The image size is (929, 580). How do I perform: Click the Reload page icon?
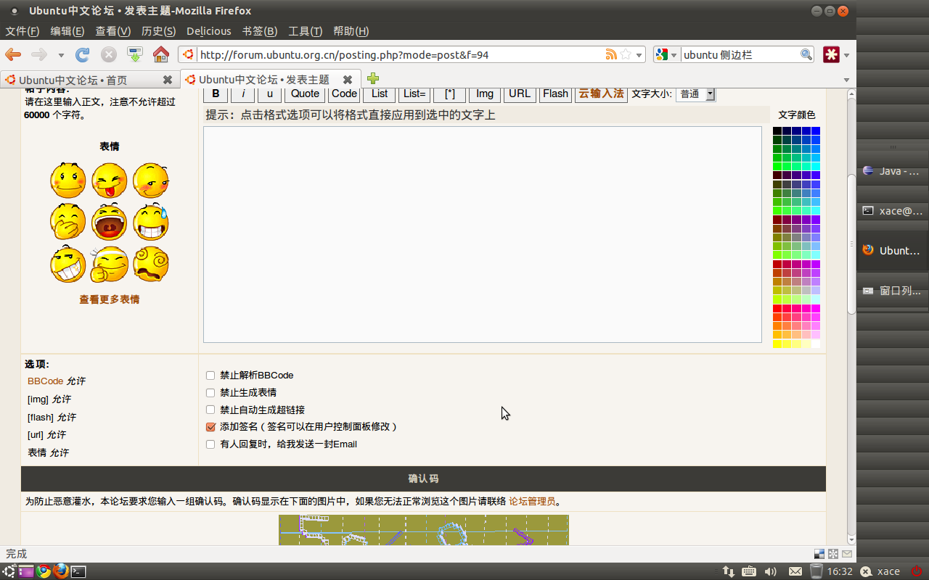pyautogui.click(x=83, y=54)
